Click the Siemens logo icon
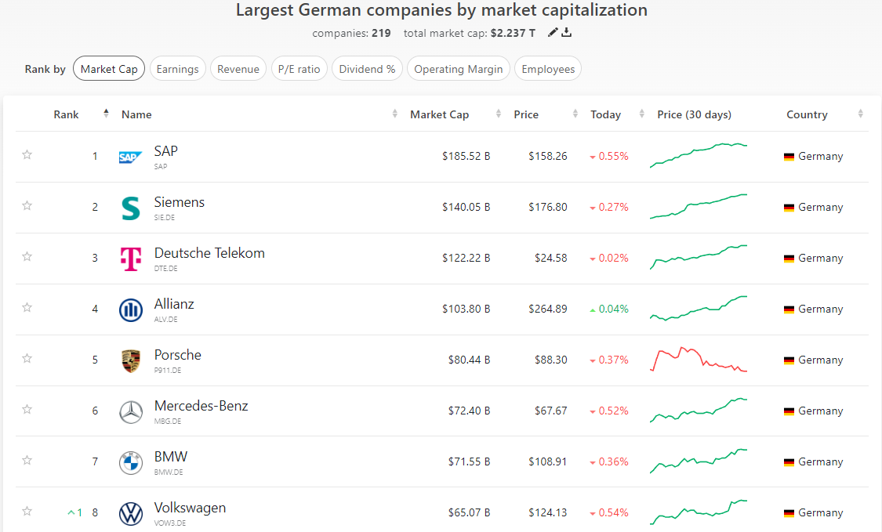Viewport: 882px width, 532px height. (130, 208)
